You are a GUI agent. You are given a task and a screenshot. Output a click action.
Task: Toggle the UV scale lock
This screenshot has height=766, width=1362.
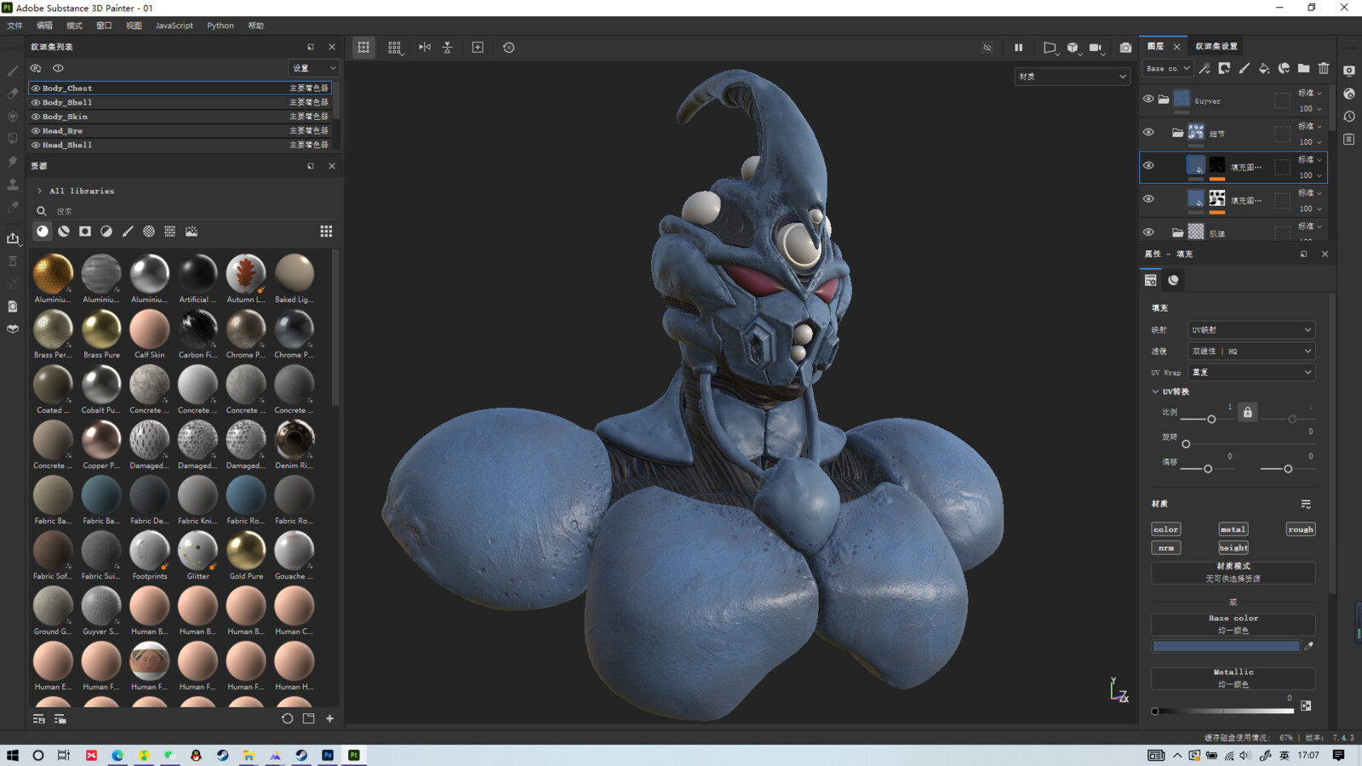(1248, 413)
